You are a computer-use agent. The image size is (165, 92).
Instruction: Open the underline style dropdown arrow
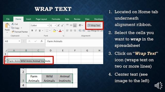43,31
